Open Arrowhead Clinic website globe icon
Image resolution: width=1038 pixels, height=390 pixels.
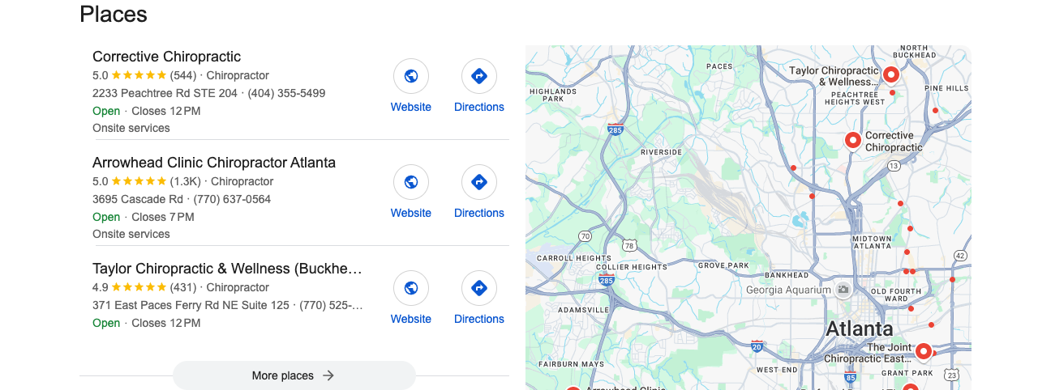coord(411,182)
